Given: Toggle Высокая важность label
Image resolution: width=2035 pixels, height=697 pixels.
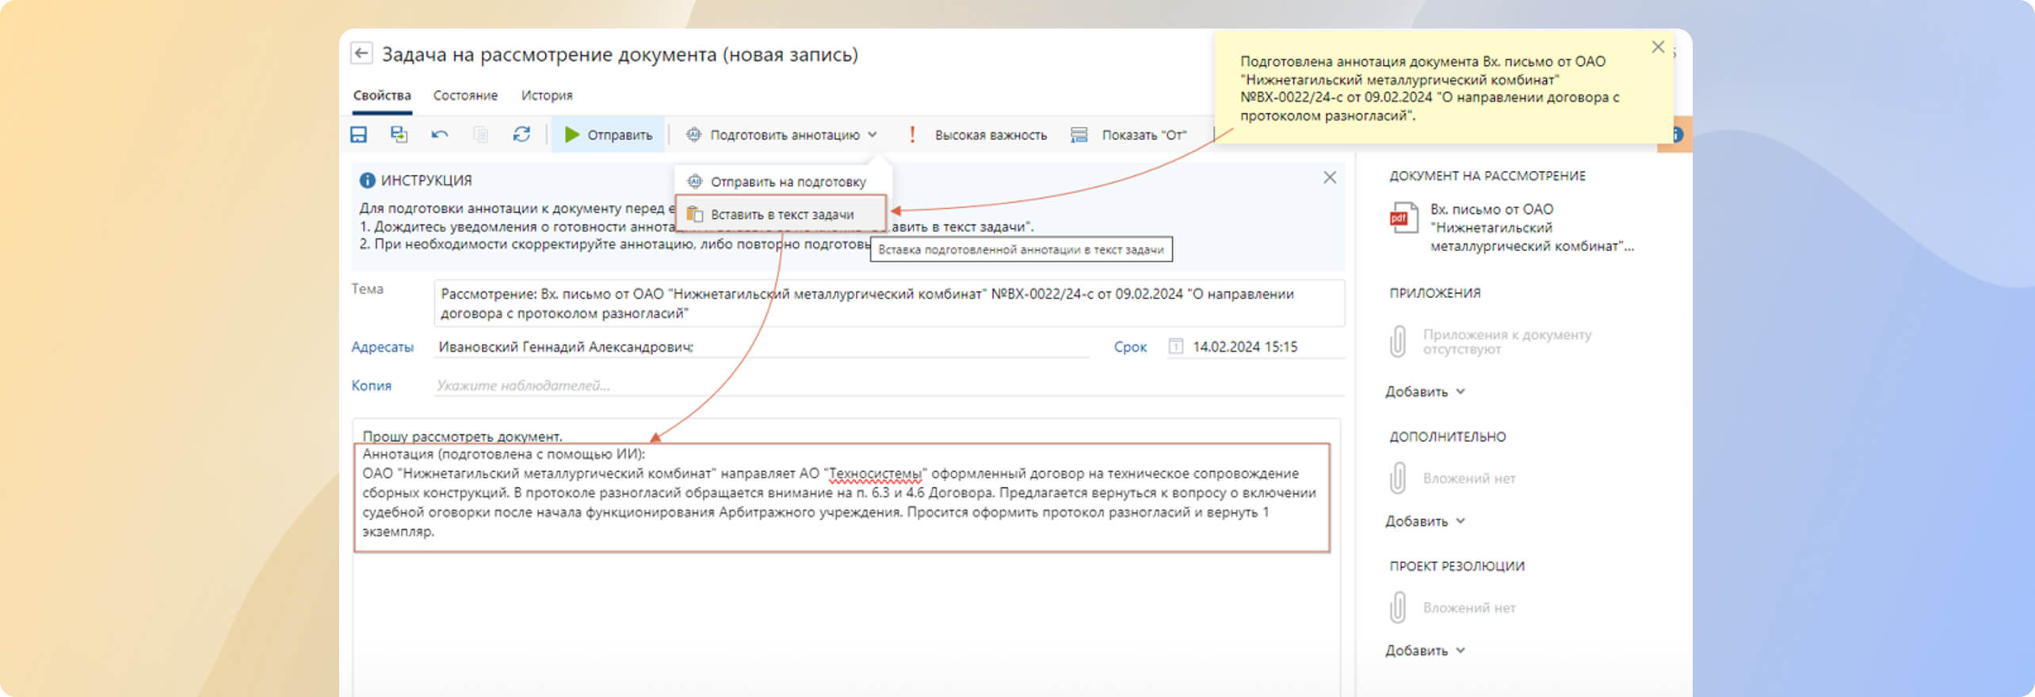Looking at the screenshot, I should [991, 135].
